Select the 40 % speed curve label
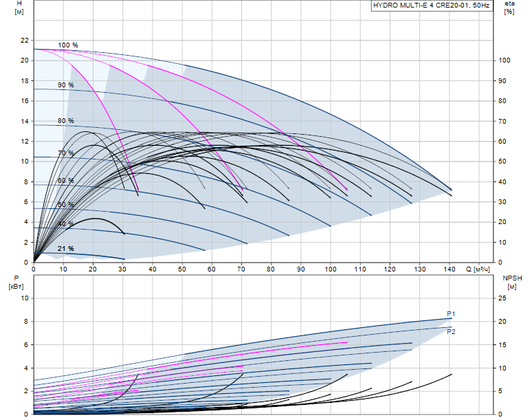The width and height of the screenshot is (532, 420). 65,224
